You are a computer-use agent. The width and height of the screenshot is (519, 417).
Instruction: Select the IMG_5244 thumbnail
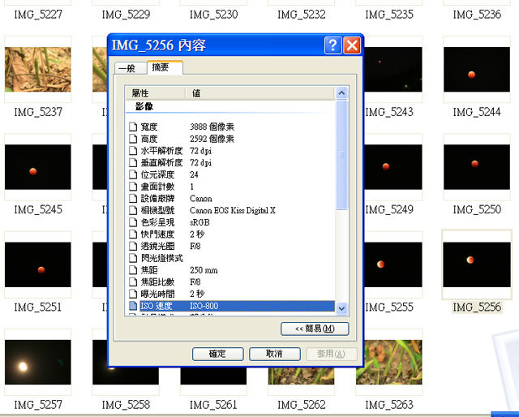click(x=477, y=69)
